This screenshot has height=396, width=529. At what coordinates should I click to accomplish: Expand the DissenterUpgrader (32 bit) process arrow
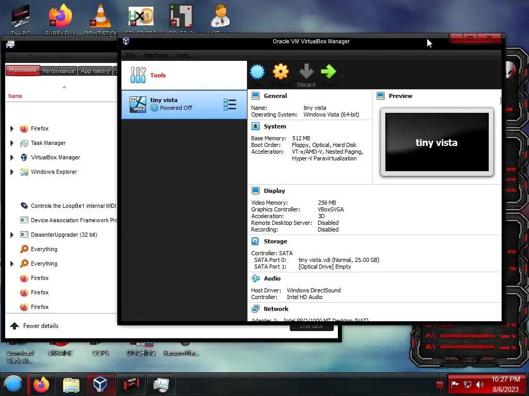(12, 235)
